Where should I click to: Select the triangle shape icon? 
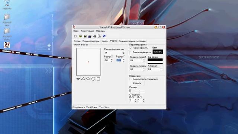[x=83, y=79]
